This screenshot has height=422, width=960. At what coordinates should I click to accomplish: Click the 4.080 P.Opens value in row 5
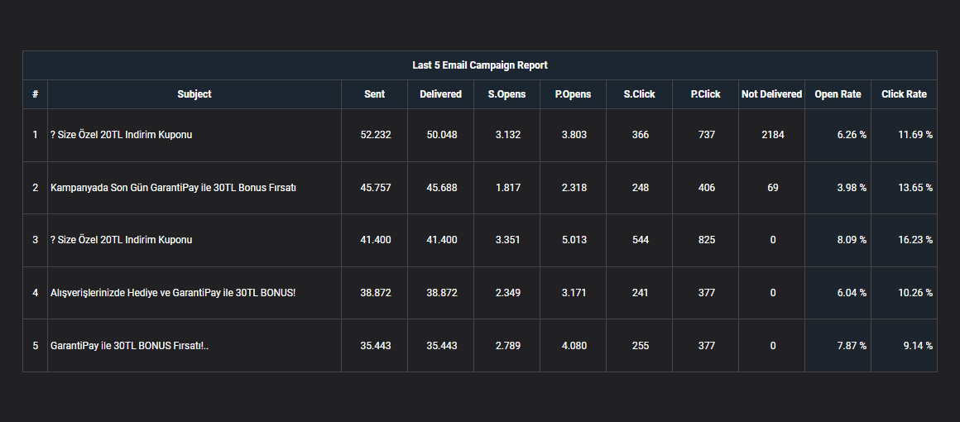click(x=574, y=345)
